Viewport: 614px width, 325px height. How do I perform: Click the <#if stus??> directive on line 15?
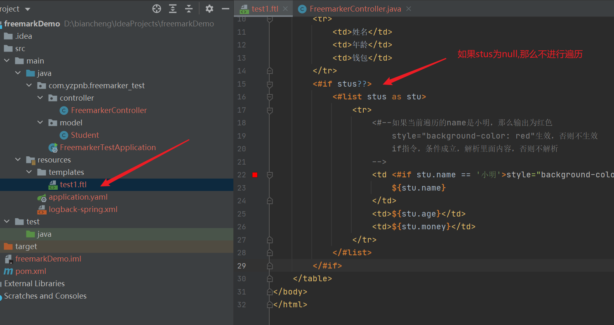coord(342,84)
